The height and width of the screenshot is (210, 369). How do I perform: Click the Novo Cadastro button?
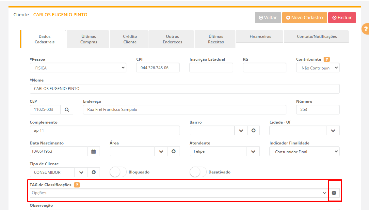point(304,18)
